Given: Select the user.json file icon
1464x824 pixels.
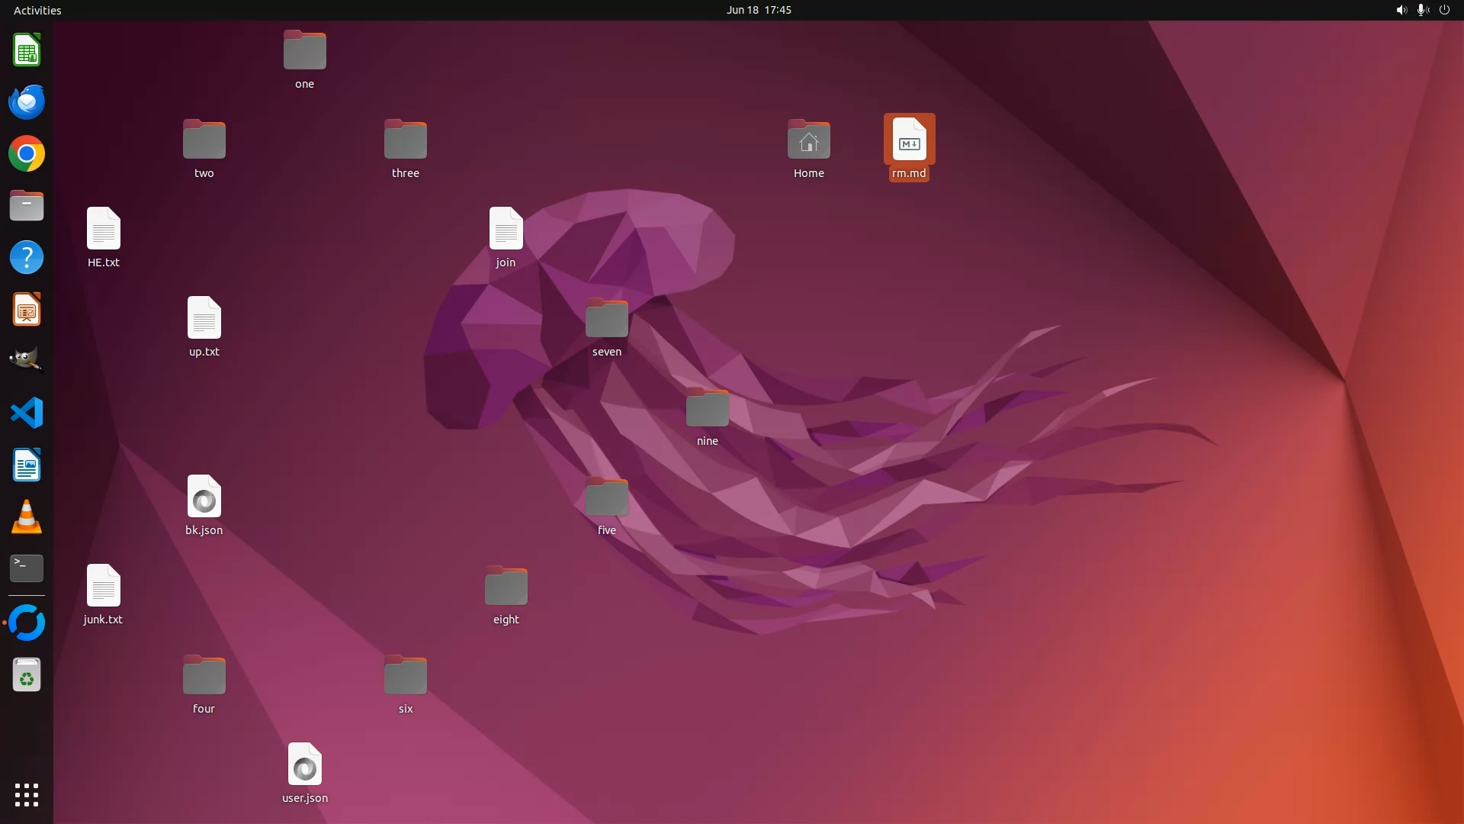Looking at the screenshot, I should click(x=304, y=764).
